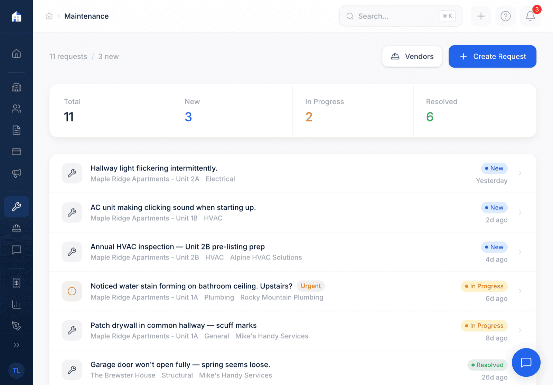Open the notifications bell with badge
This screenshot has height=385, width=553.
tap(530, 16)
